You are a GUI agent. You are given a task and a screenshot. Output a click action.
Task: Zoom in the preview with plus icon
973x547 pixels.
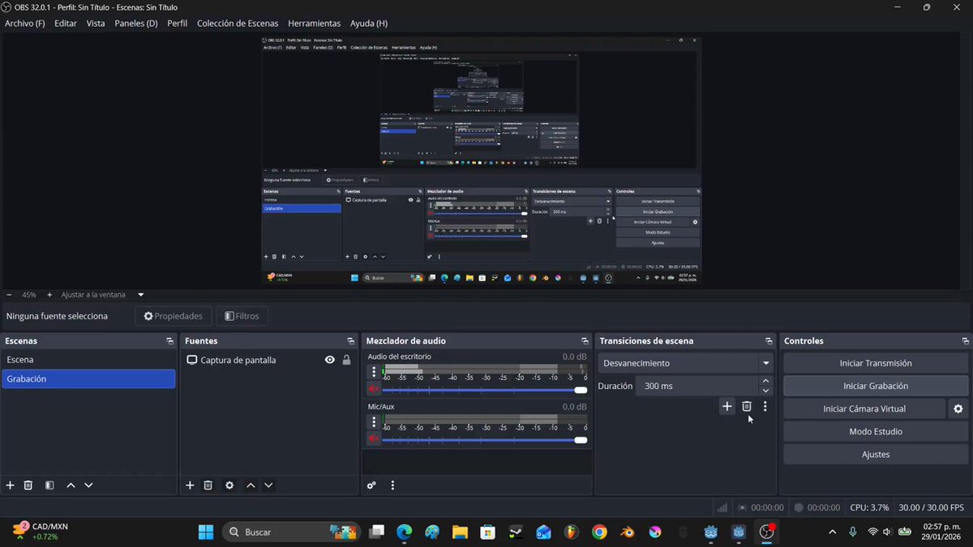49,295
